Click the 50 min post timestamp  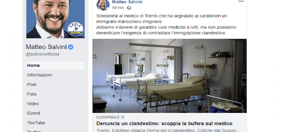tap(118, 8)
